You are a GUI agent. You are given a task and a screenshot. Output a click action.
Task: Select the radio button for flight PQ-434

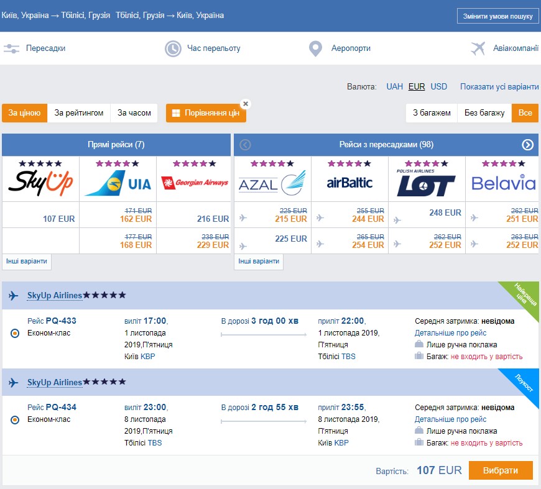point(15,420)
